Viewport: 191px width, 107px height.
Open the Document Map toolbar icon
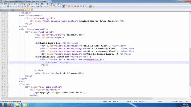(x=69, y=7)
